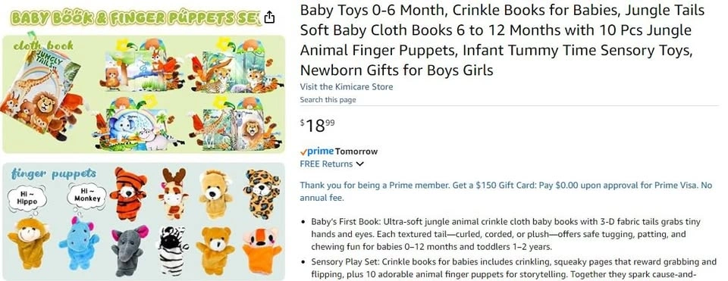Open the Prime Visa gift card offer
Image resolution: width=728 pixels, height=281 pixels.
click(506, 192)
